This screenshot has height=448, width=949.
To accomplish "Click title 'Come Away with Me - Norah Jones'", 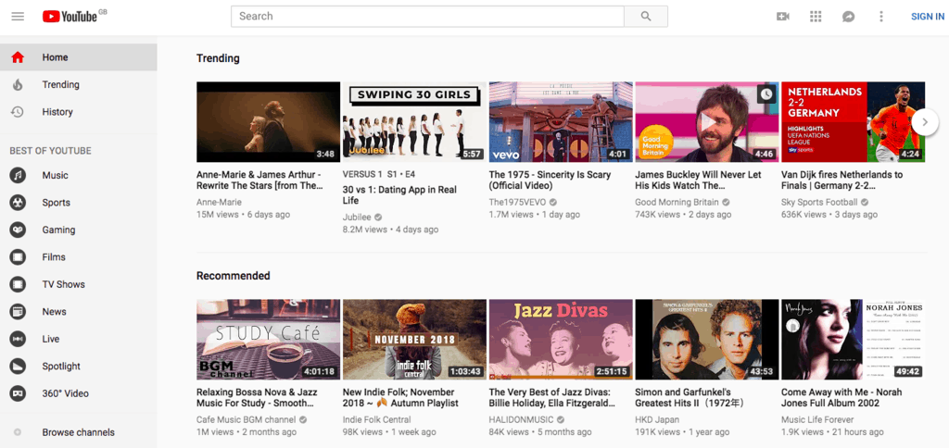I will pyautogui.click(x=841, y=398).
